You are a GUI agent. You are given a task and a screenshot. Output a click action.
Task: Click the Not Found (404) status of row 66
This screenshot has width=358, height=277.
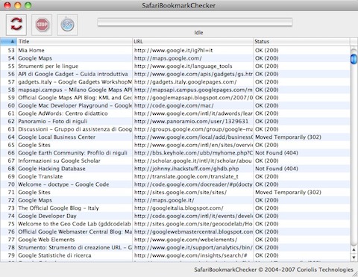pos(277,153)
